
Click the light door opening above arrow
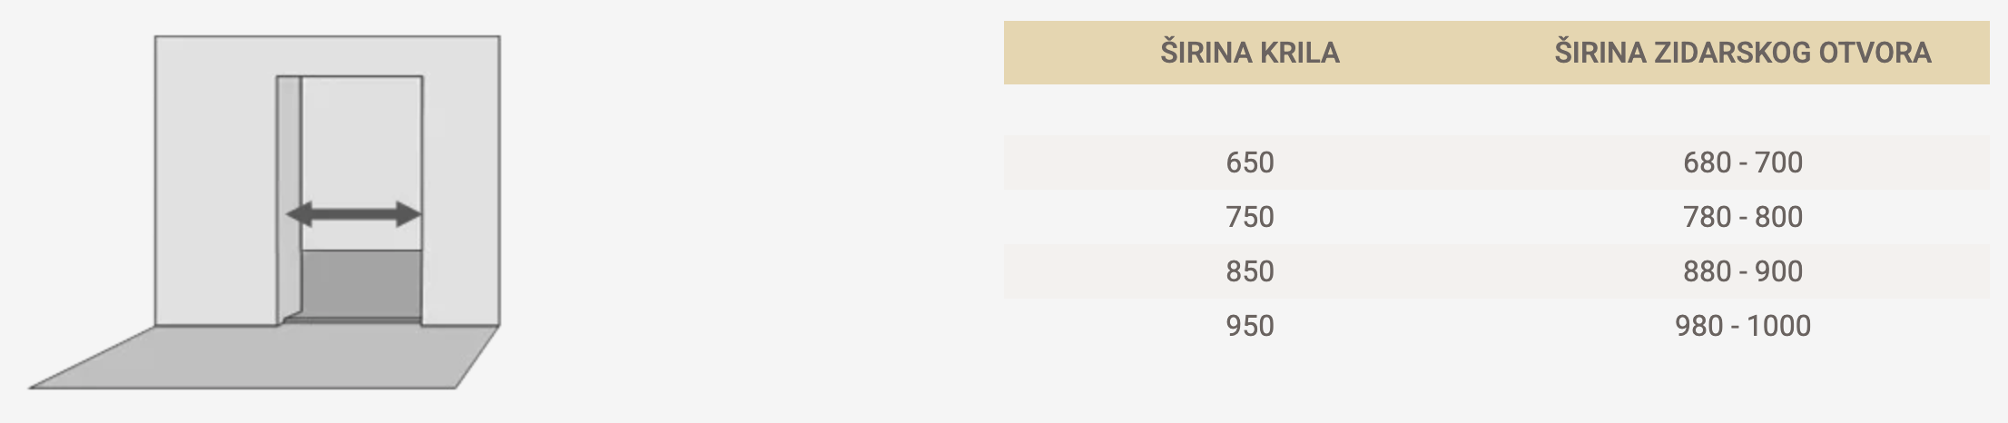(x=361, y=136)
